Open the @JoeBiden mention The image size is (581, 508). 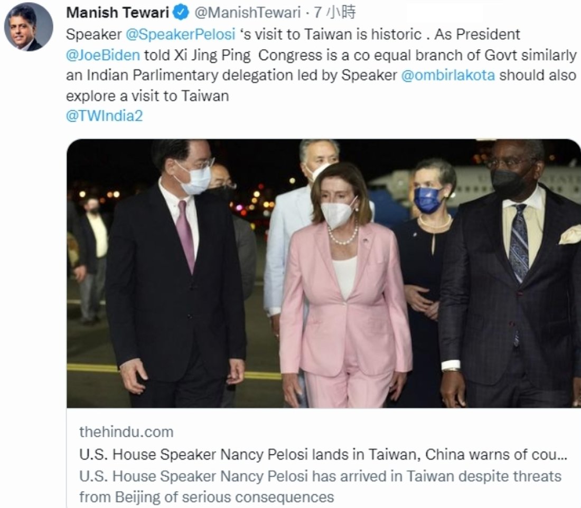(103, 55)
